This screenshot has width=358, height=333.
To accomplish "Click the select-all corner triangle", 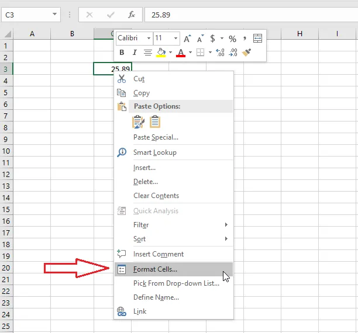I will (8, 34).
